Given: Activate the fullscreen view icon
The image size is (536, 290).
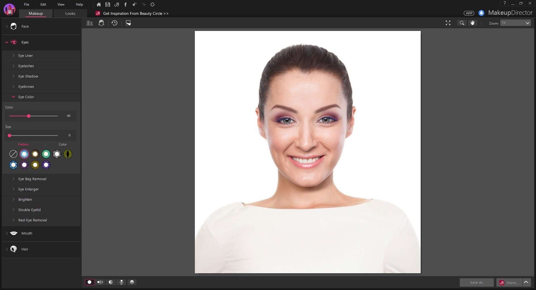Looking at the screenshot, I should [x=448, y=23].
